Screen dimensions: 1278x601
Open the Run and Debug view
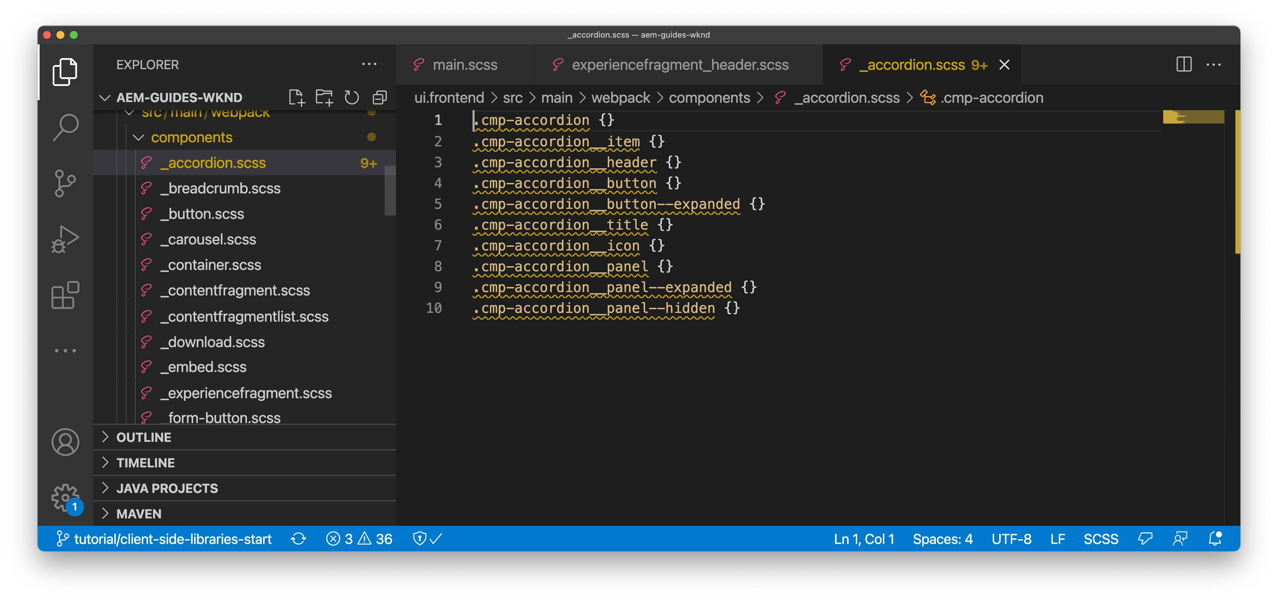coord(65,240)
